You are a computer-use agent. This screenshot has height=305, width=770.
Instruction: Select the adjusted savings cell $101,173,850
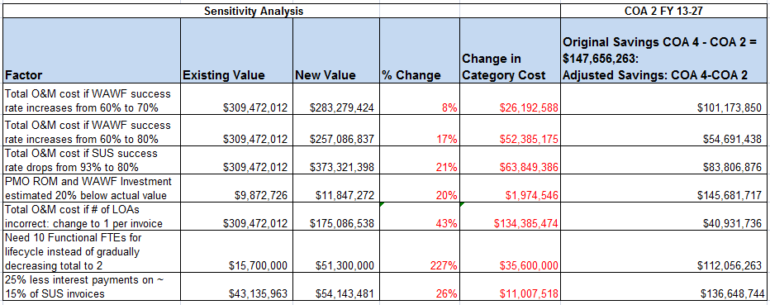665,100
